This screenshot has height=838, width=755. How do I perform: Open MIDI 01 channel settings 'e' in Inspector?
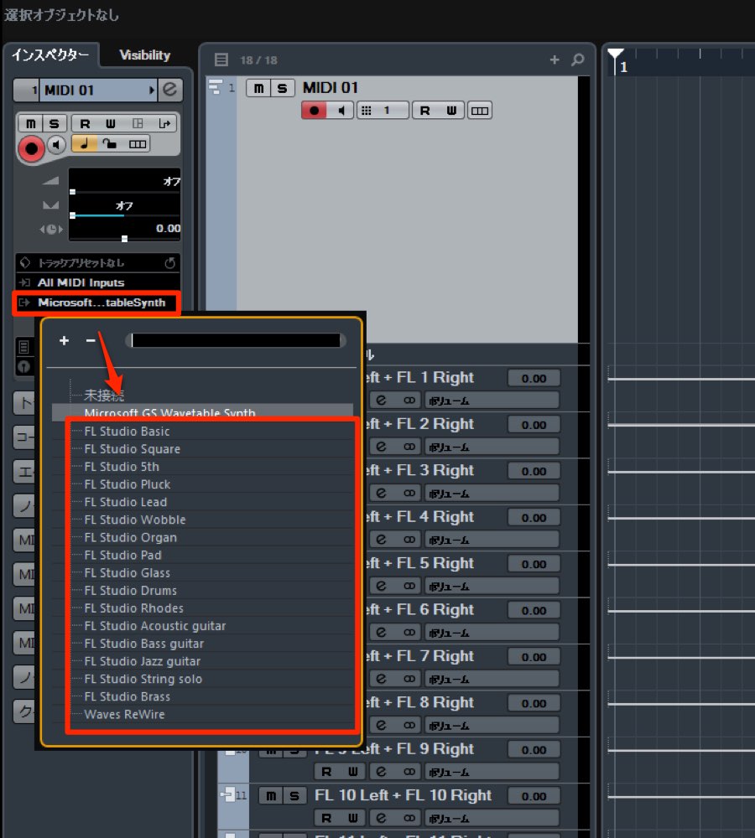170,90
